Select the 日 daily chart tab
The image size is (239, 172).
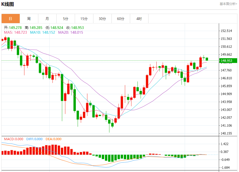point(11,19)
